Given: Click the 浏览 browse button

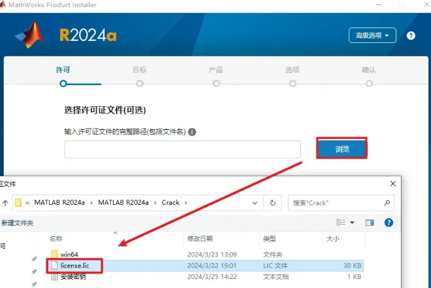Looking at the screenshot, I should [x=342, y=149].
